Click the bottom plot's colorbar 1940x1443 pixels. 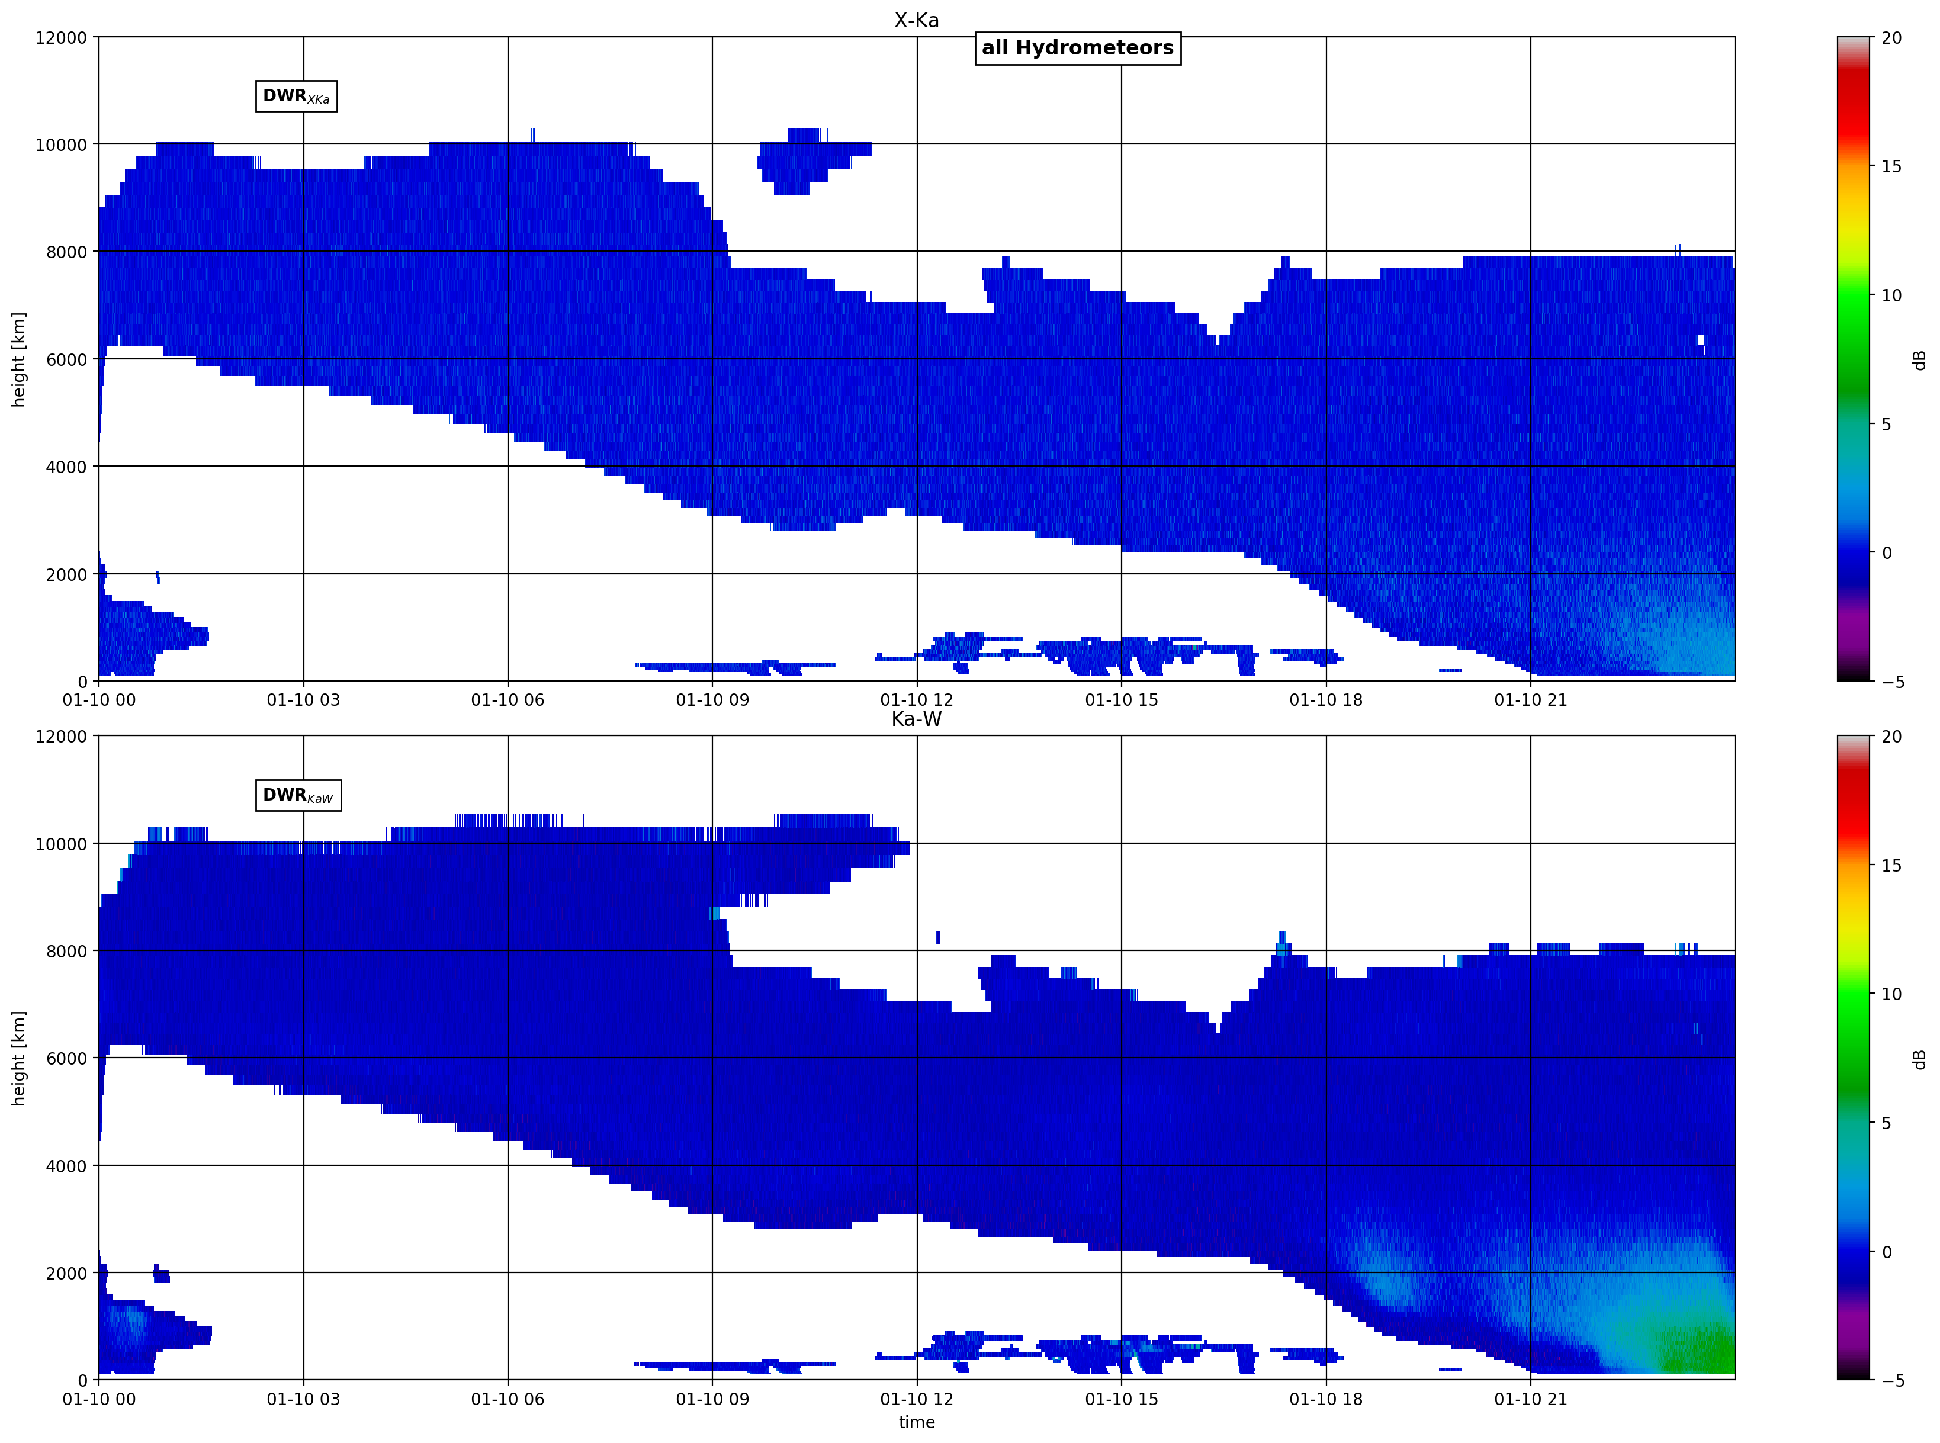tap(1854, 1058)
